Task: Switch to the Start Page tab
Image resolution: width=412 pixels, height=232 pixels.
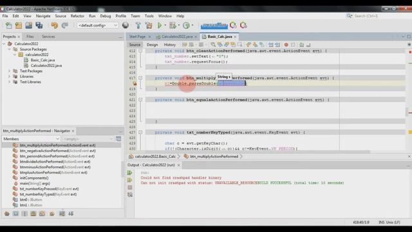Action: (x=137, y=37)
